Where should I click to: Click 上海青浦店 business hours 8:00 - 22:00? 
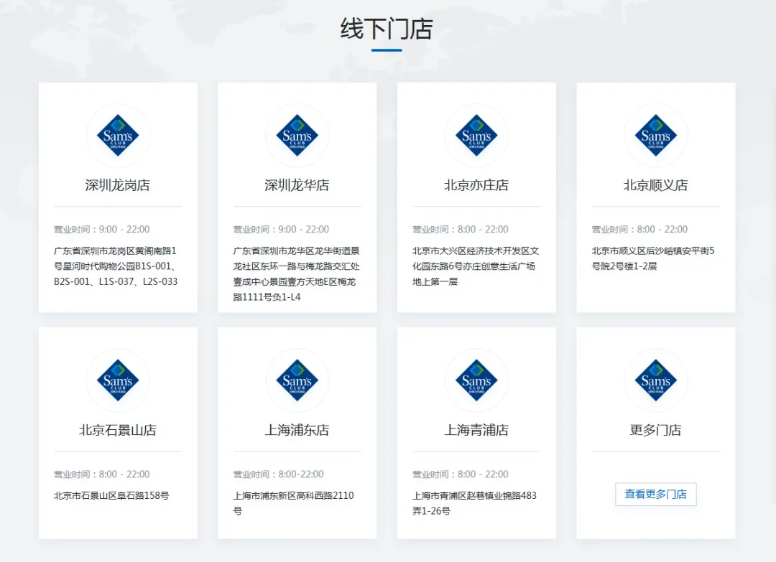[461, 474]
